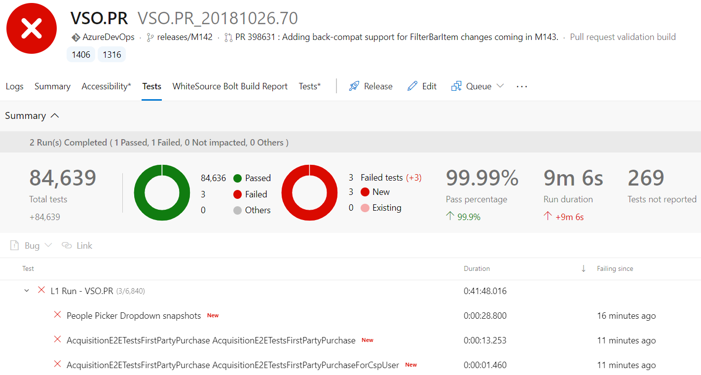The width and height of the screenshot is (701, 375).
Task: Click the green Passed legend dot
Action: (237, 178)
